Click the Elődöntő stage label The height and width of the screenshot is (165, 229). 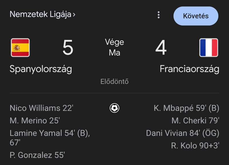[114, 81]
